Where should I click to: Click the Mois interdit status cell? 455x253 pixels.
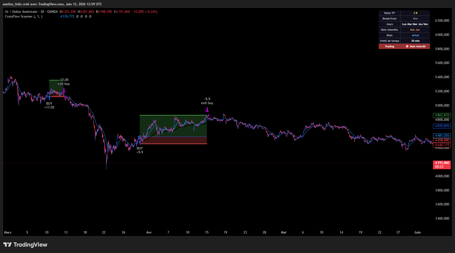pyautogui.click(x=415, y=46)
